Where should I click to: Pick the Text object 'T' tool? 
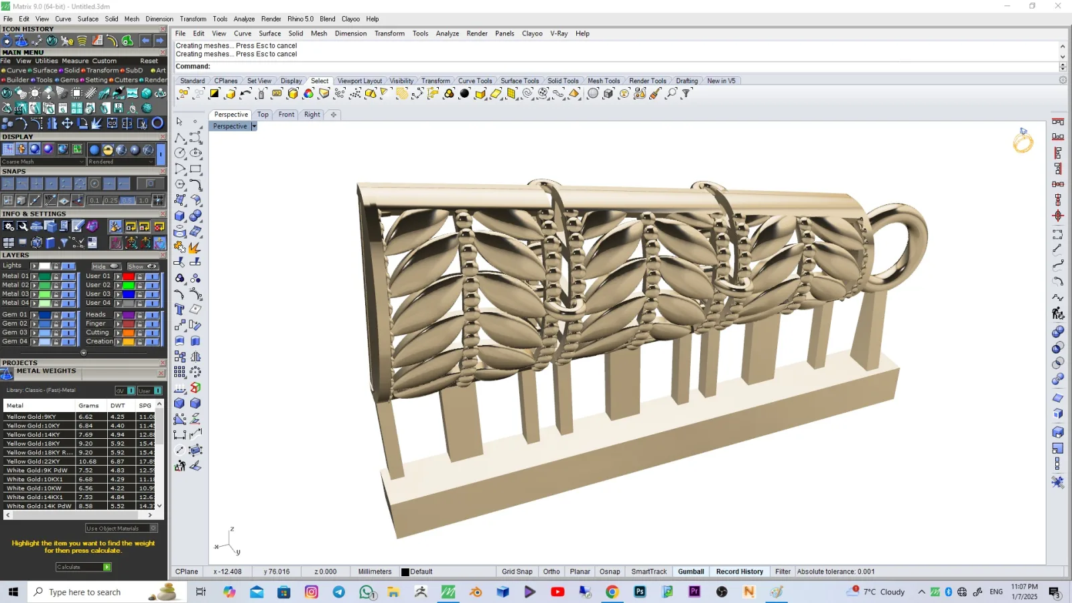180,310
